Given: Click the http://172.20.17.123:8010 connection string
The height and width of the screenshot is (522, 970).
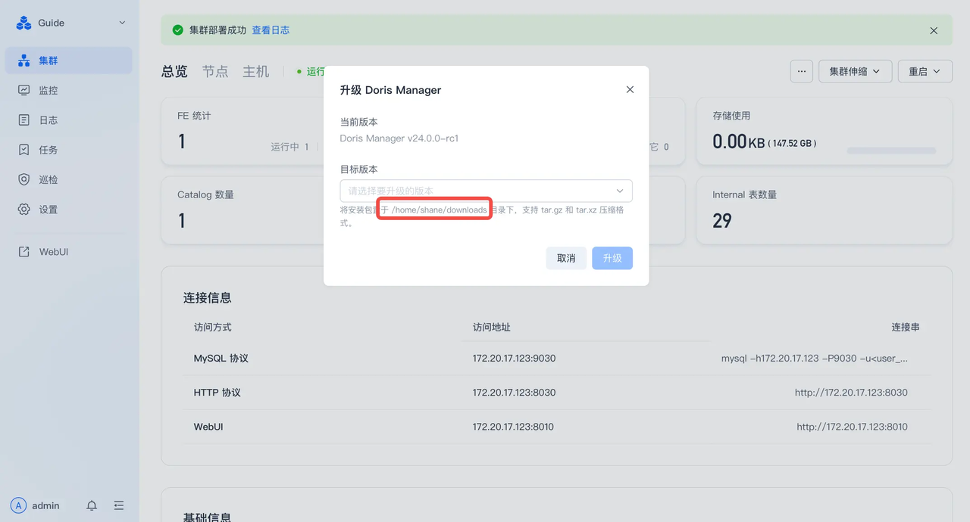Looking at the screenshot, I should point(852,427).
